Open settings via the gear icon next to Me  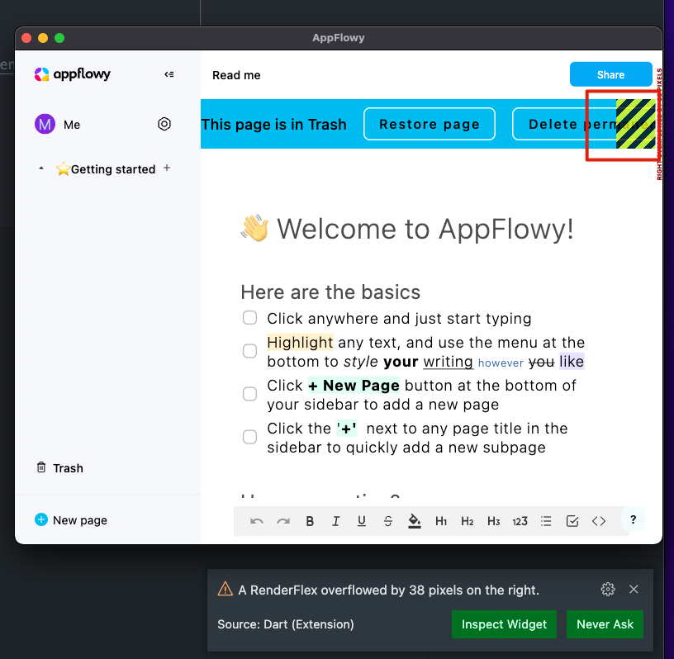click(164, 124)
